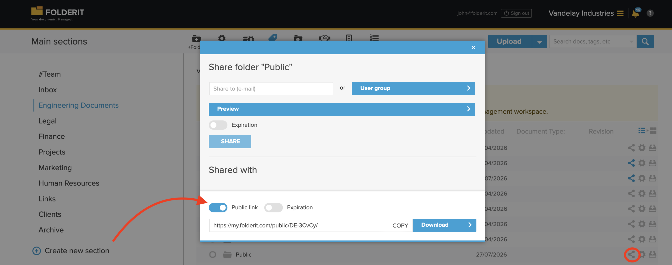Click the Upload button
This screenshot has width=672, height=265.
(x=510, y=41)
